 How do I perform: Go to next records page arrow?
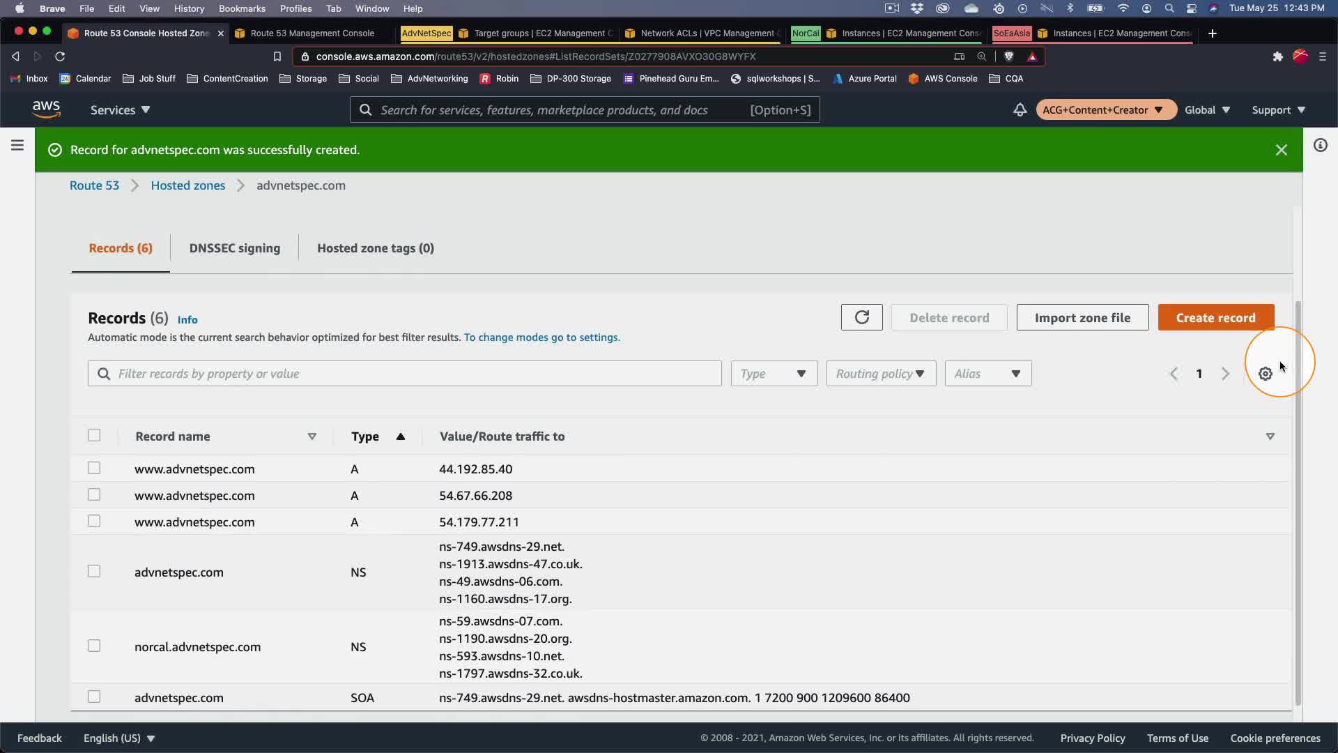click(x=1225, y=374)
